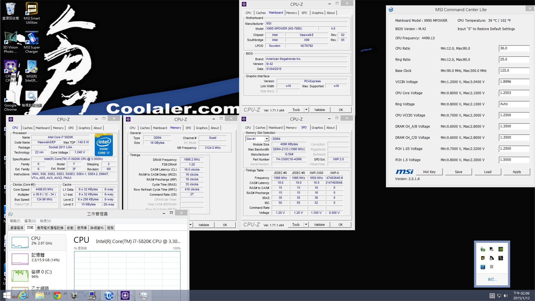
Task: Open File Explorer from the taskbar
Action: (x=40, y=295)
